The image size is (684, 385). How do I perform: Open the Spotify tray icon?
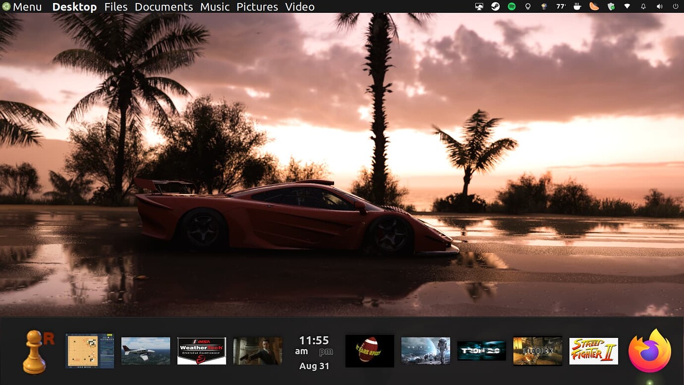pos(512,6)
